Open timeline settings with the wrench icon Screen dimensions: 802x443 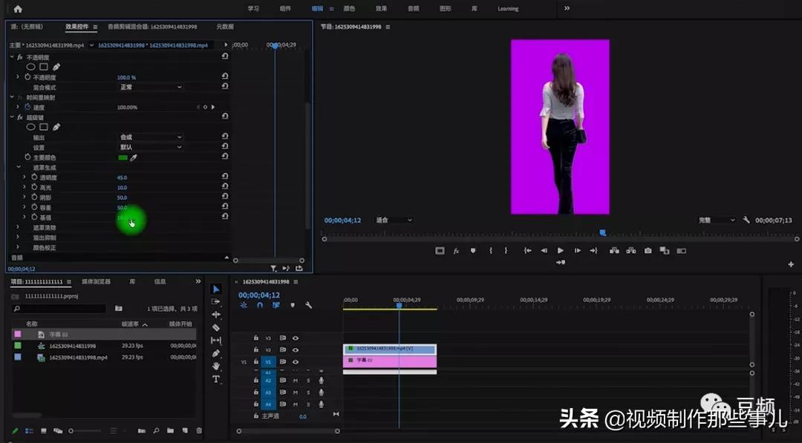[309, 306]
